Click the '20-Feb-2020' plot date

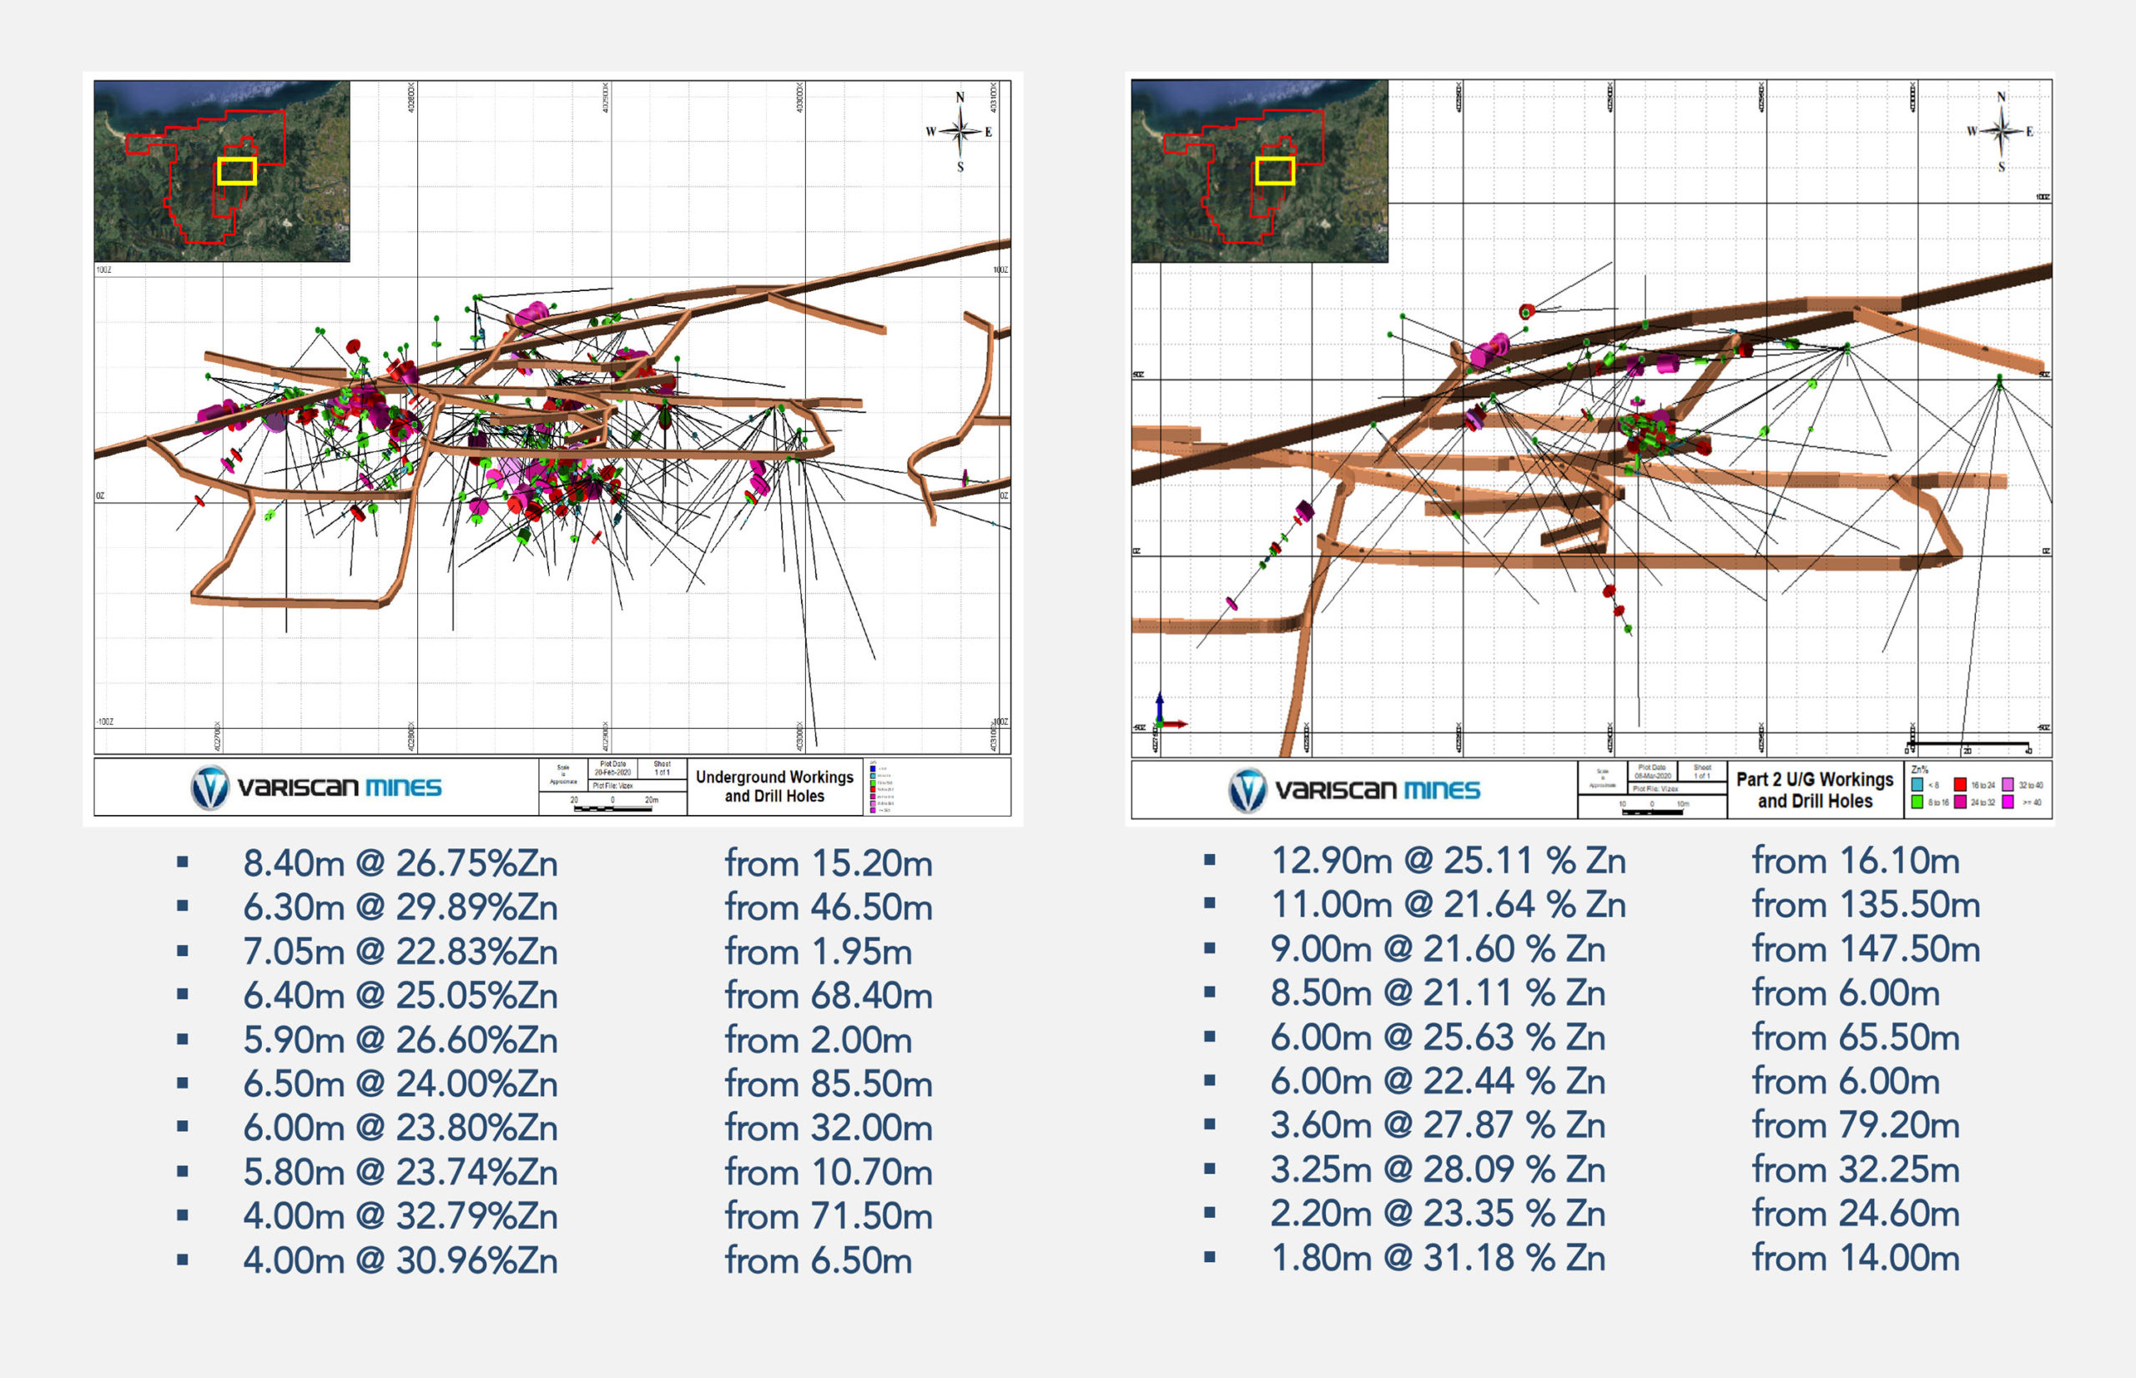tap(613, 772)
